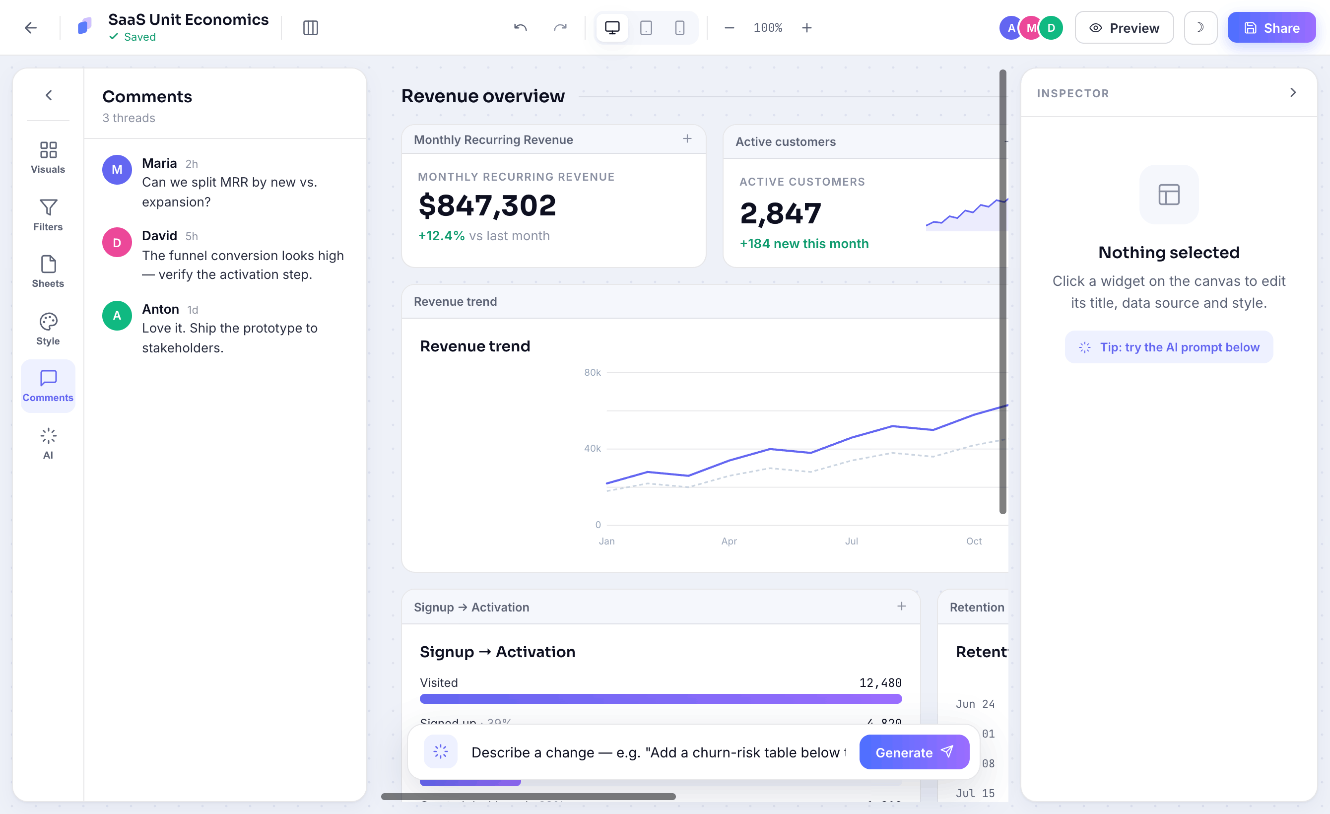Click the Generate button
This screenshot has width=1330, height=814.
pos(914,752)
